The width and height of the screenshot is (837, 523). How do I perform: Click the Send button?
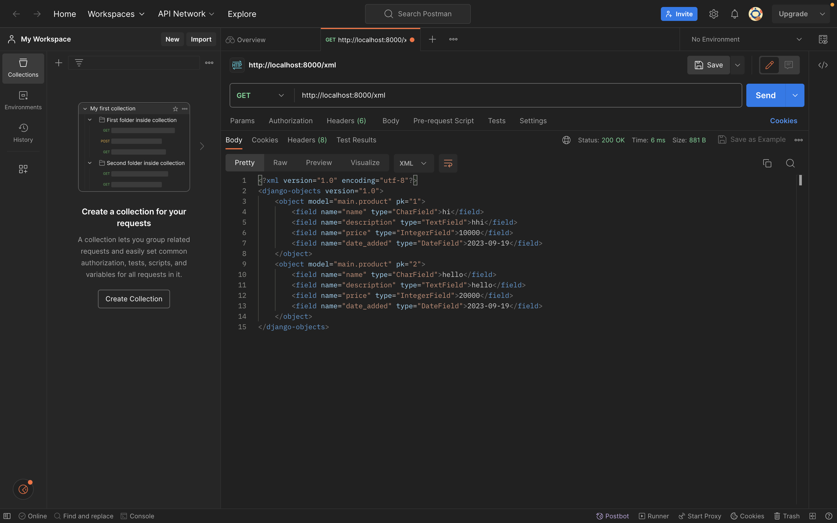(766, 95)
